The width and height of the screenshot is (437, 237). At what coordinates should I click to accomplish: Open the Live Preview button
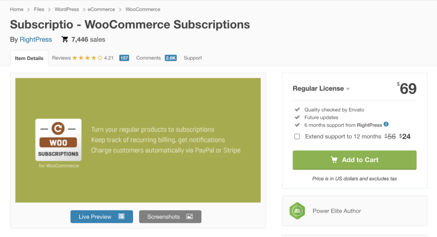point(102,217)
